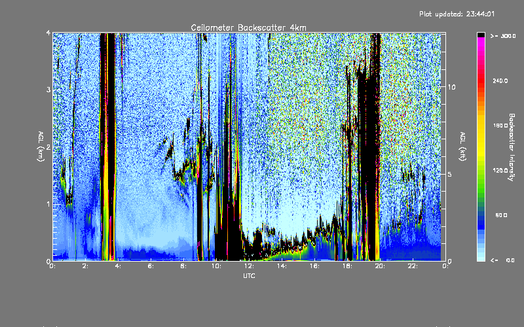Click the '12:' x-axis time tick label
The height and width of the screenshot is (327, 524).
[249, 266]
